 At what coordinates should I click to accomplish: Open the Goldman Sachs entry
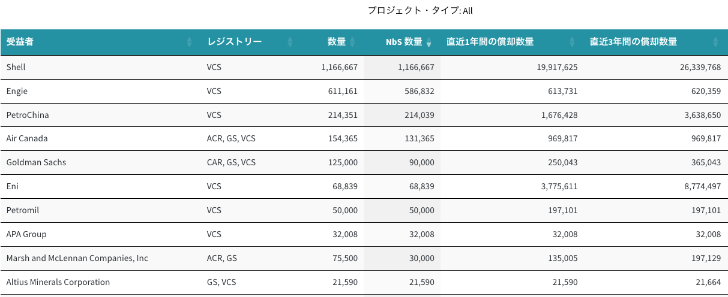(36, 162)
